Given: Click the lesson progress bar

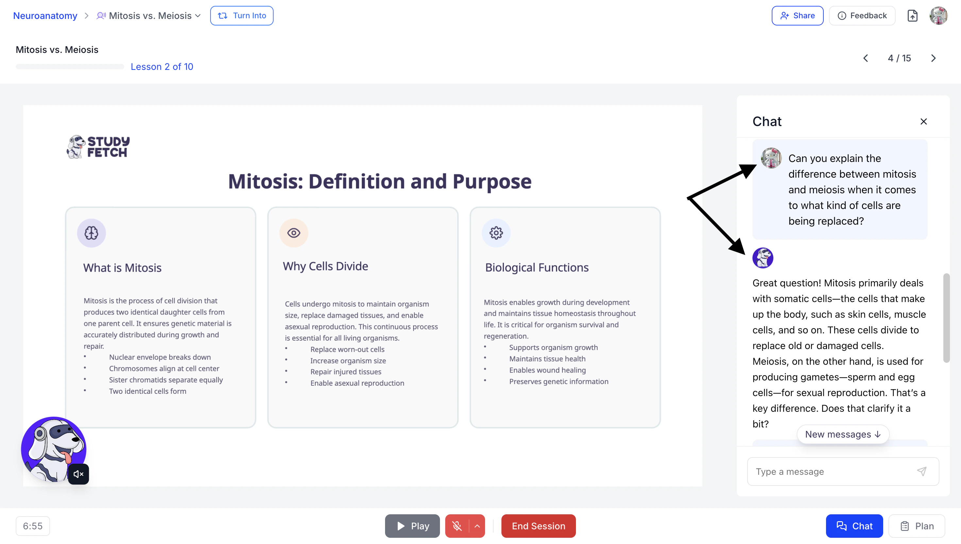Looking at the screenshot, I should 70,67.
